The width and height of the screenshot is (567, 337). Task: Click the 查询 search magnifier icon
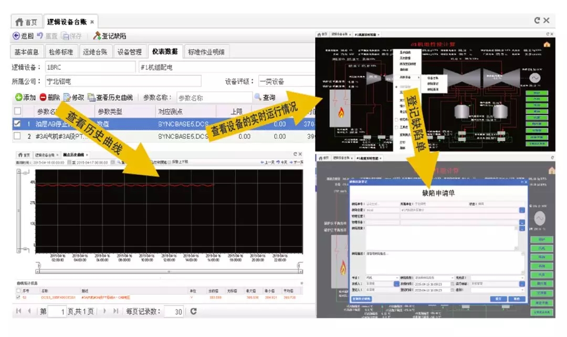pos(258,98)
